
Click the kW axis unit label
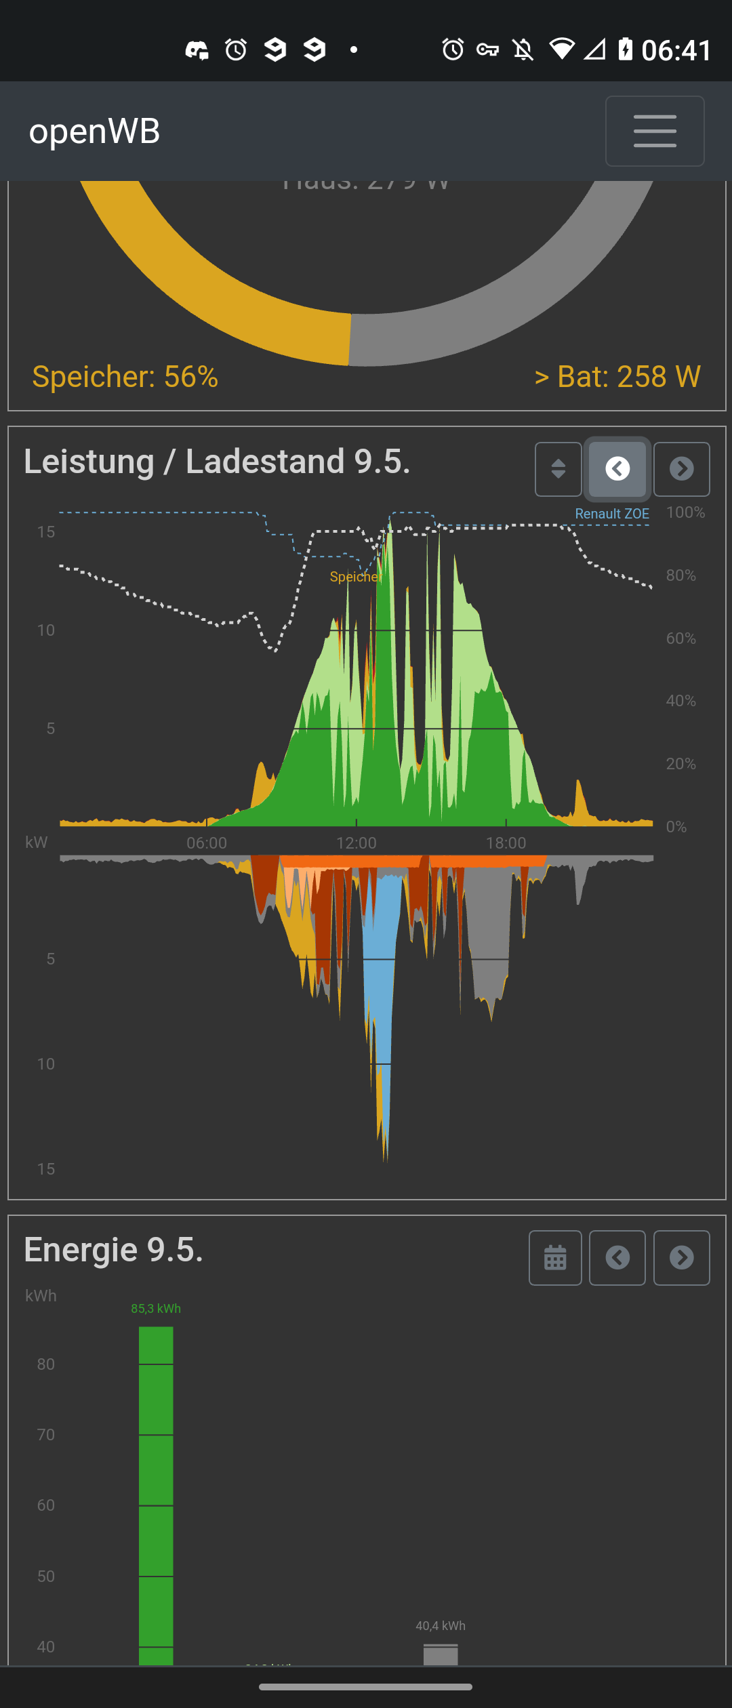click(x=37, y=842)
